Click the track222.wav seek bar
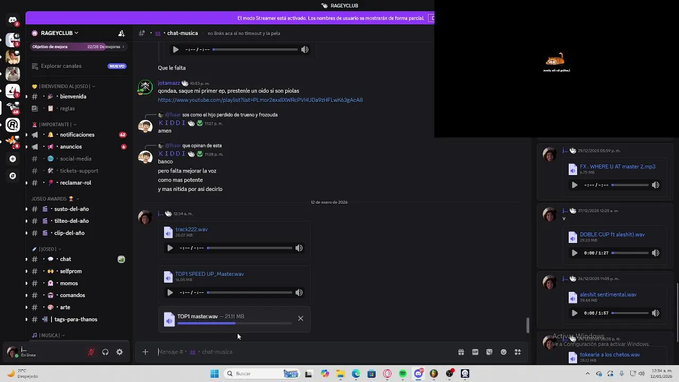This screenshot has width=679, height=382. (x=249, y=248)
